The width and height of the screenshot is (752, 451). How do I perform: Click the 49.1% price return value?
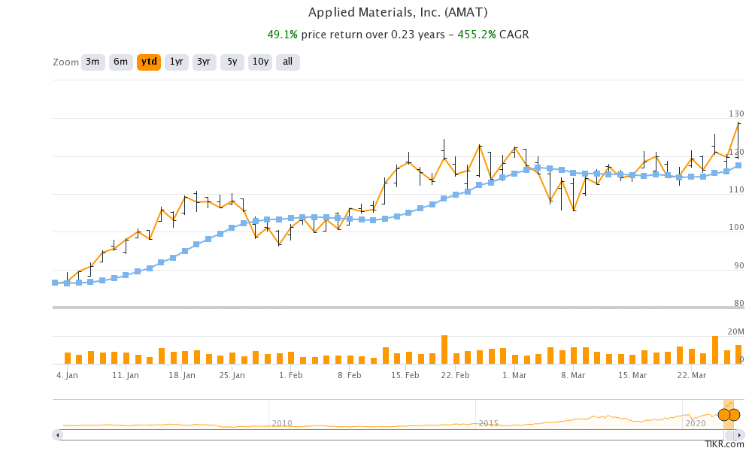283,35
